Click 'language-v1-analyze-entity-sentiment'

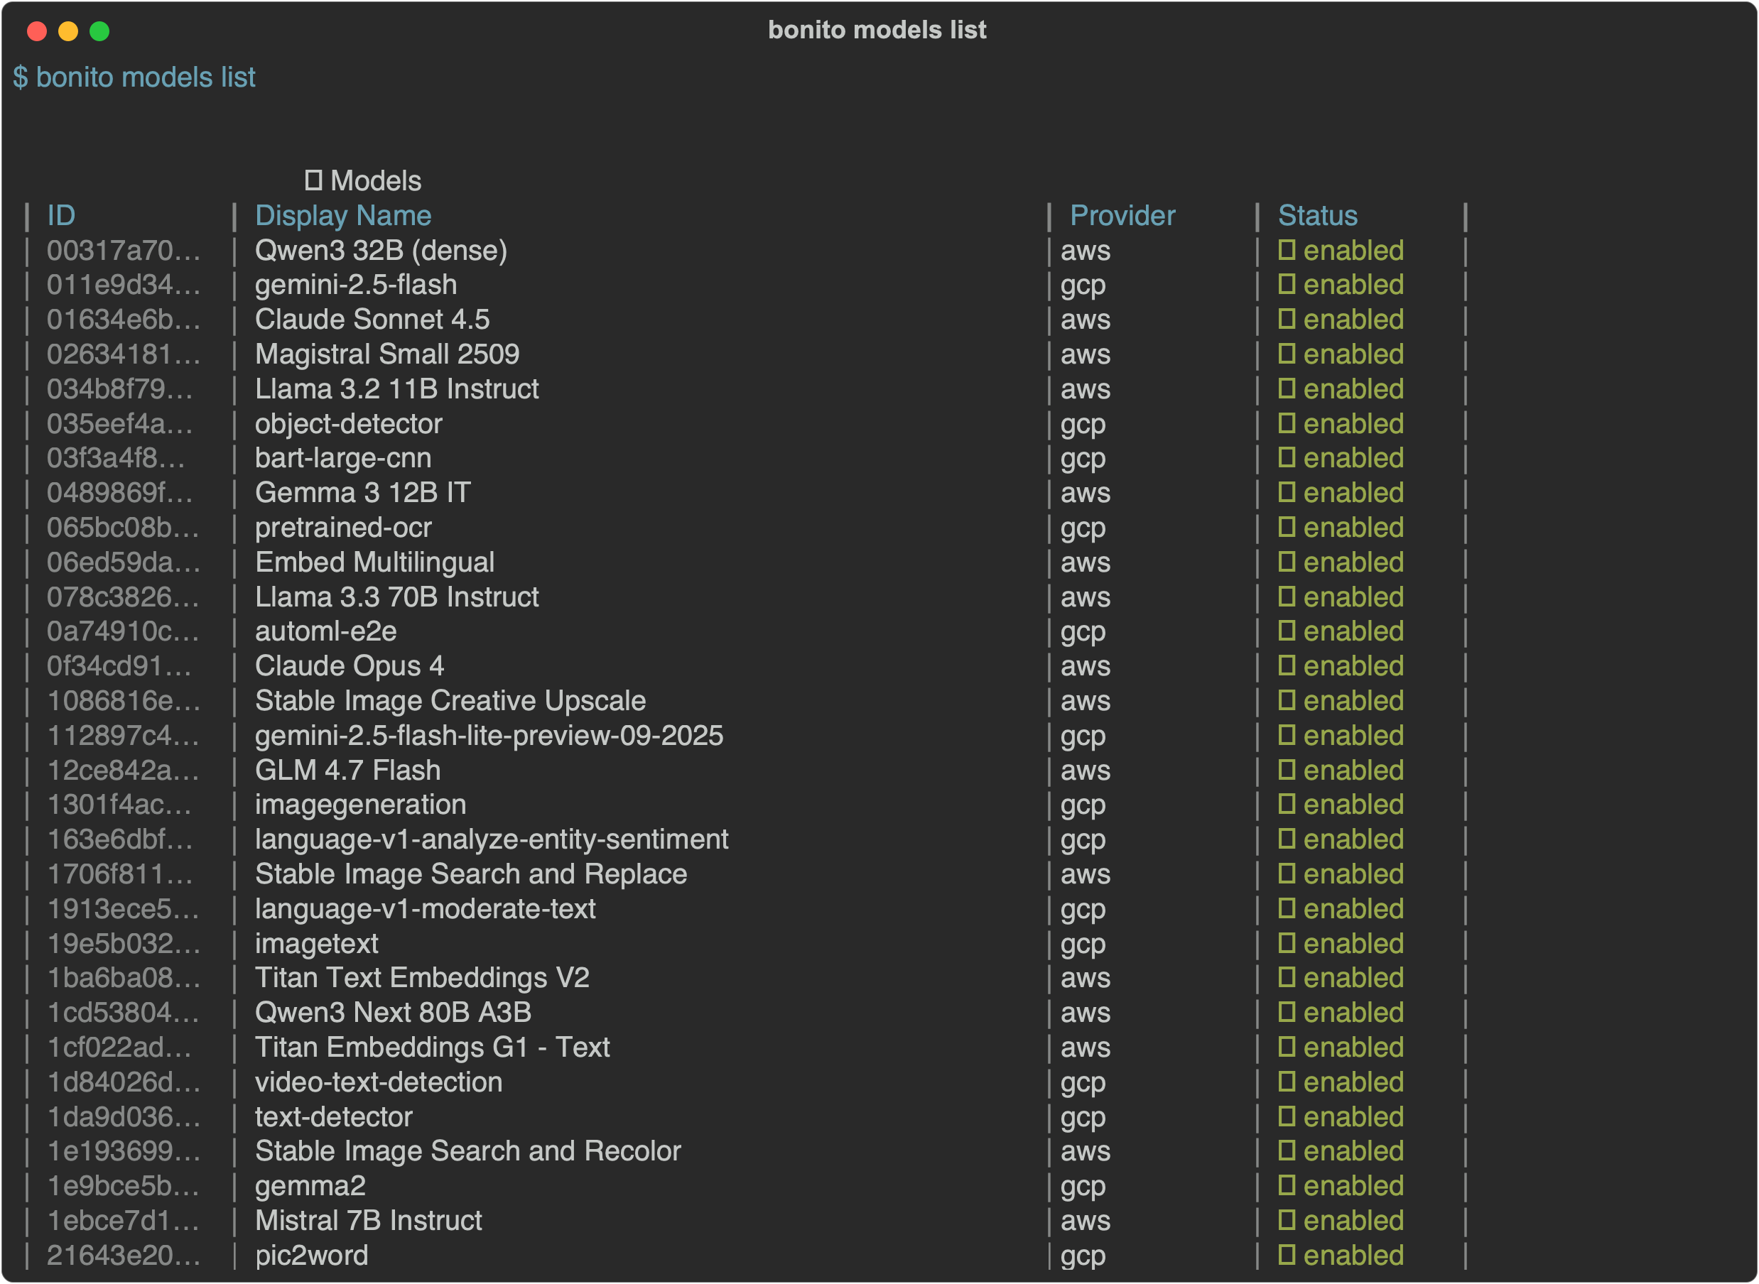pyautogui.click(x=491, y=840)
